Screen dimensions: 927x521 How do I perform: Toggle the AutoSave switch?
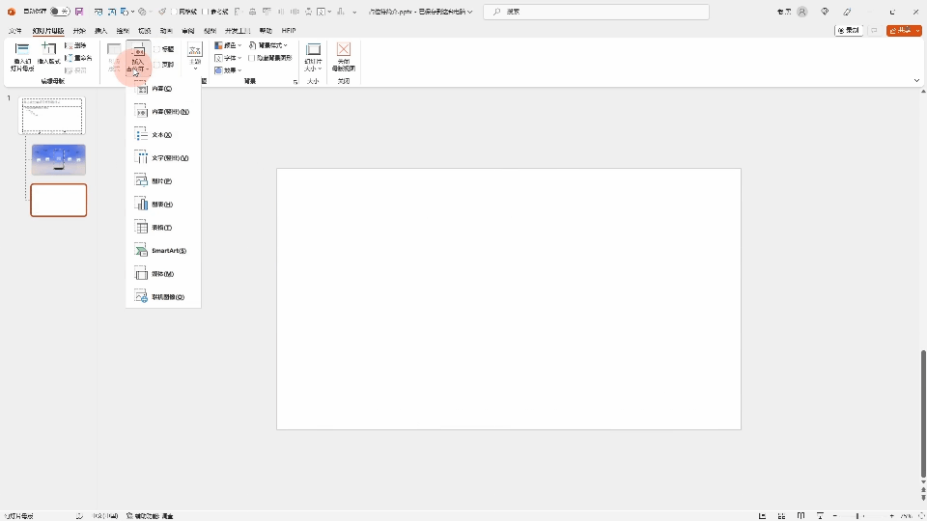60,12
